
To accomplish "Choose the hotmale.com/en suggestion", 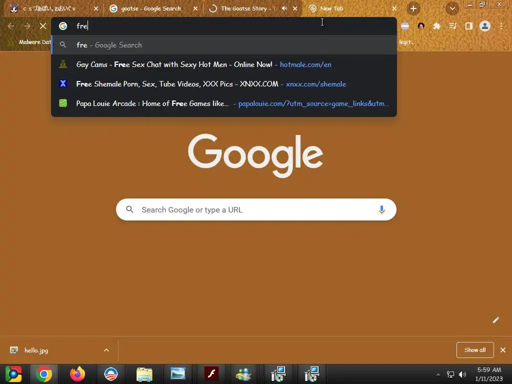I will pos(224,64).
